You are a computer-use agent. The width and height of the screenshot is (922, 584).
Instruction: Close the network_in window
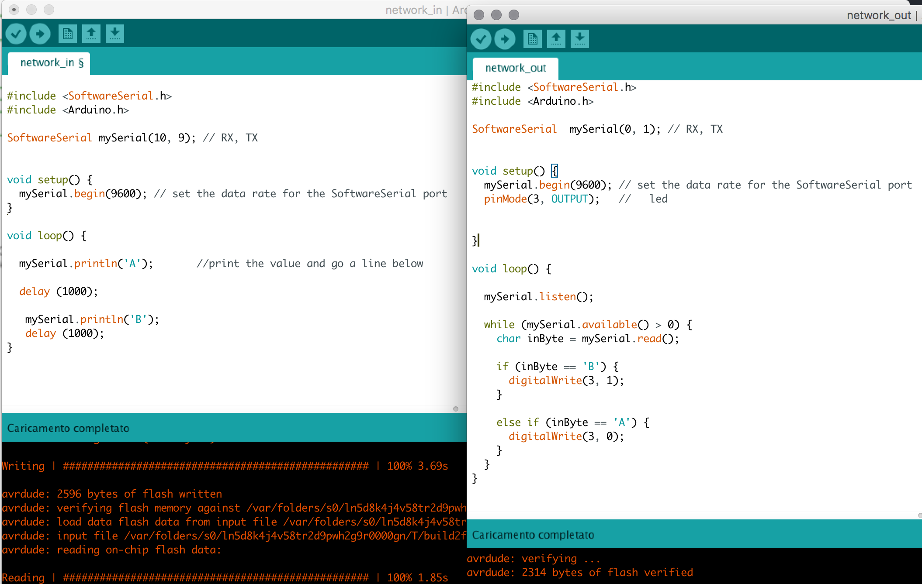[x=14, y=10]
